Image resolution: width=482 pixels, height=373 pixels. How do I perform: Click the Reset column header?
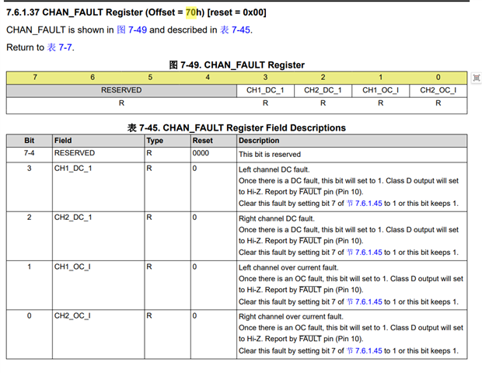pyautogui.click(x=214, y=141)
